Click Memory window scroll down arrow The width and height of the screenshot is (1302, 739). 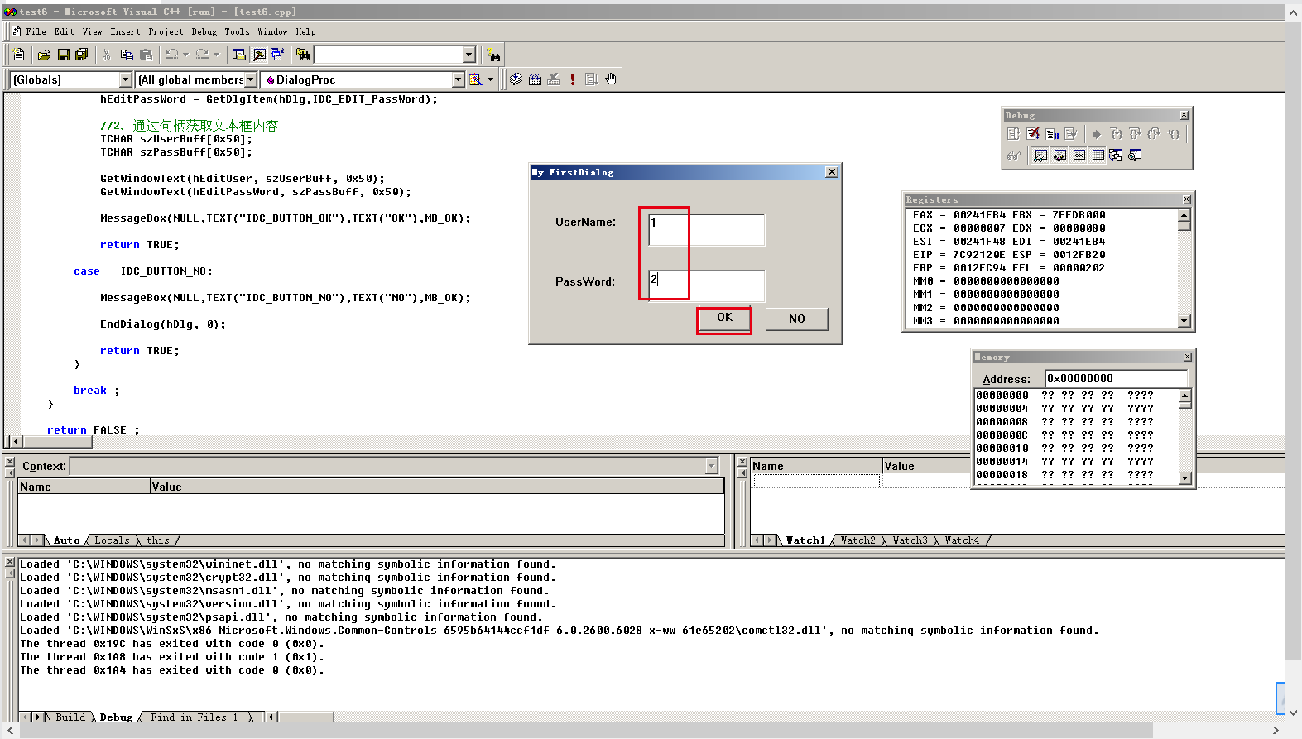[x=1185, y=477]
